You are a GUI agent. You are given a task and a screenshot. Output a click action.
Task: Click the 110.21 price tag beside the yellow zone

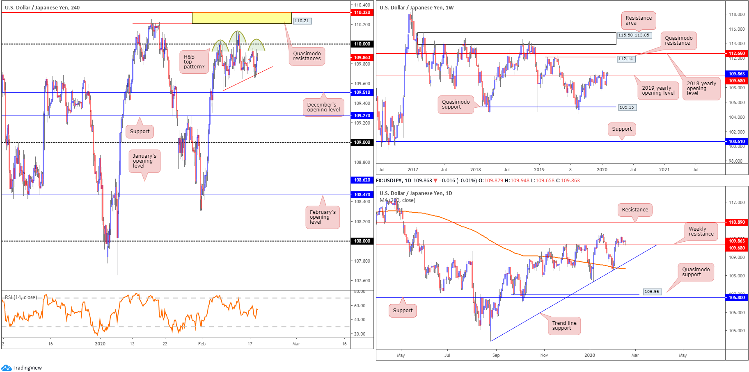point(302,21)
